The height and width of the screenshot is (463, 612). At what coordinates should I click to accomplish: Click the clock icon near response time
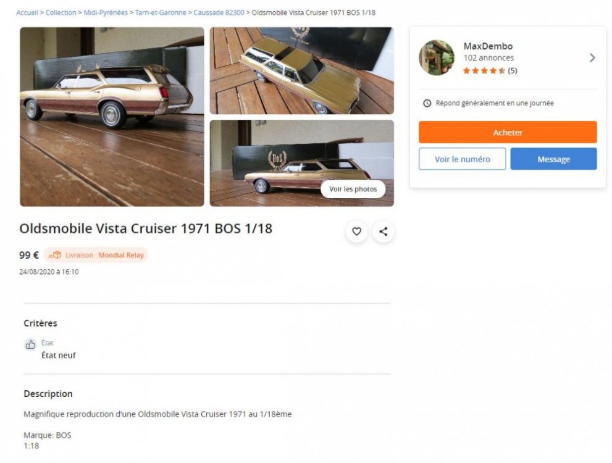pyautogui.click(x=427, y=103)
